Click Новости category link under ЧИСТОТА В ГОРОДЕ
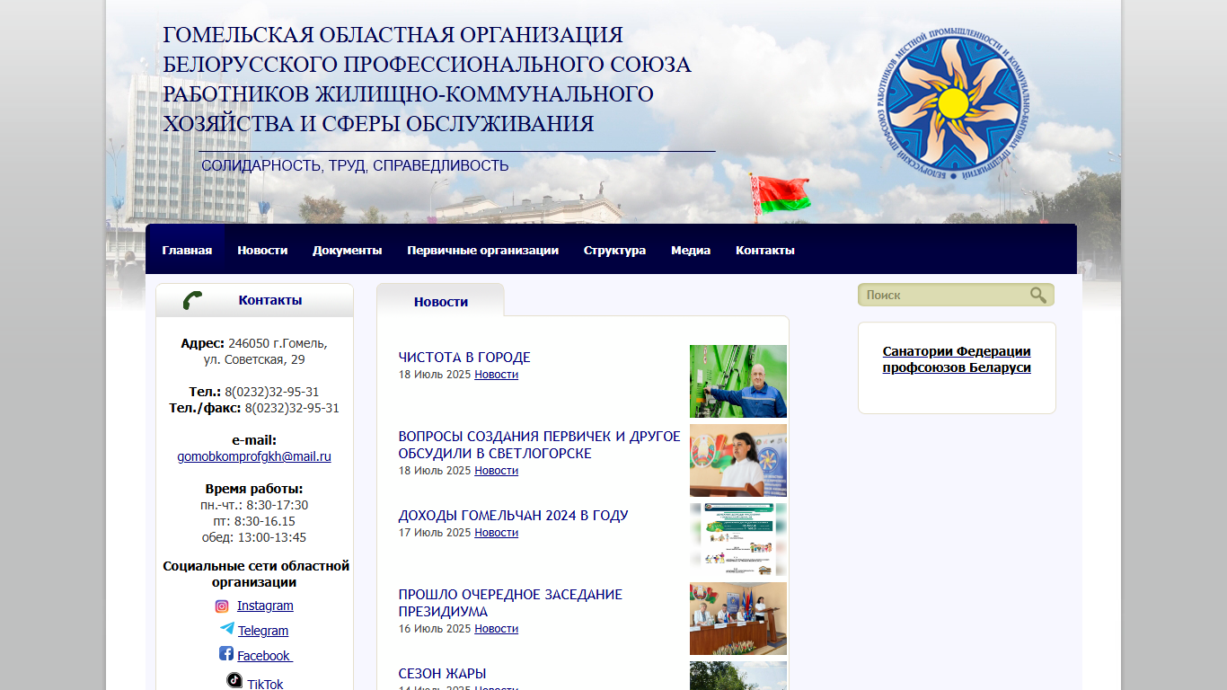Viewport: 1227px width, 690px height. (x=496, y=375)
